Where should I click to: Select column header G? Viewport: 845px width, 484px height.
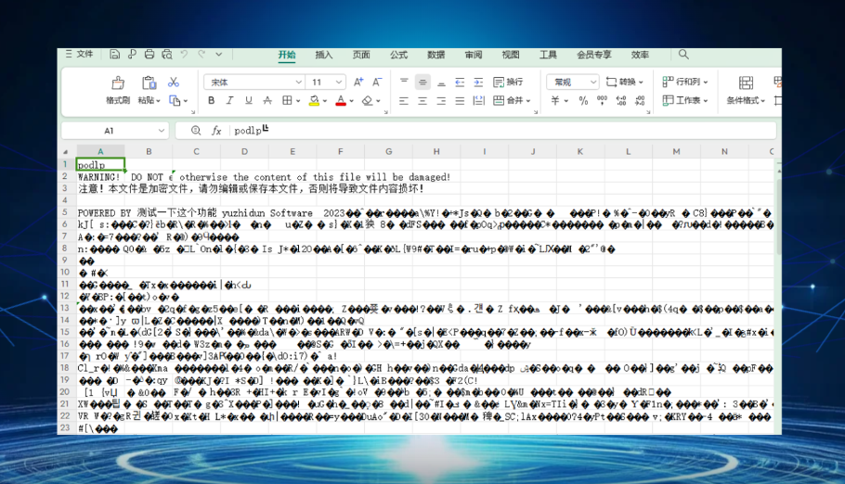pyautogui.click(x=388, y=152)
